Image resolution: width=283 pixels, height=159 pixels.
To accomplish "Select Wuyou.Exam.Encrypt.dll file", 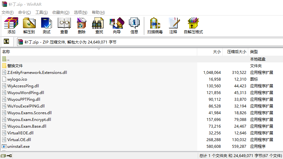I will coord(29,120).
